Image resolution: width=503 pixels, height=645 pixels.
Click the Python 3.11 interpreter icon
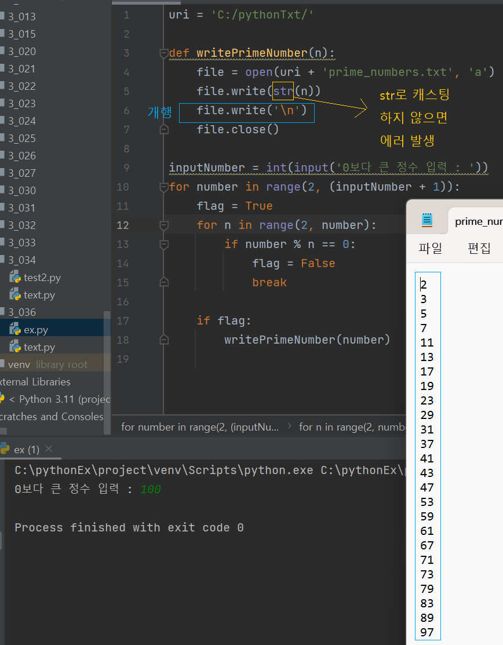[x=2, y=399]
